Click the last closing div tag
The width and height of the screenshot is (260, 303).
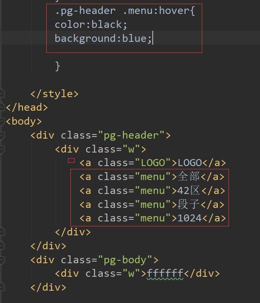48,287
